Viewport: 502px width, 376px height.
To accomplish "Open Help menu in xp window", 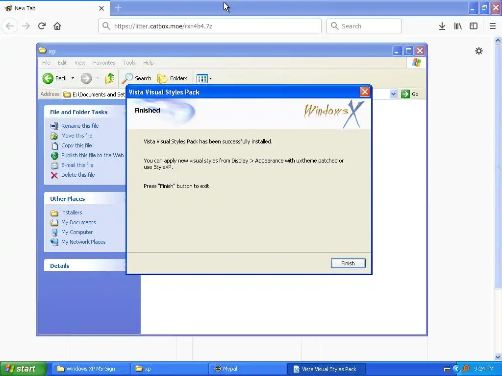I will tap(148, 63).
